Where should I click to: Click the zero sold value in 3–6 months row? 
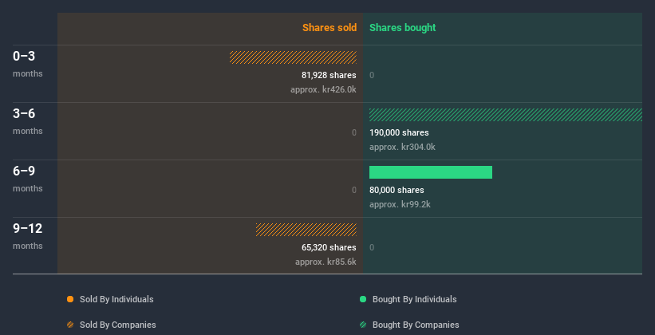(x=354, y=133)
